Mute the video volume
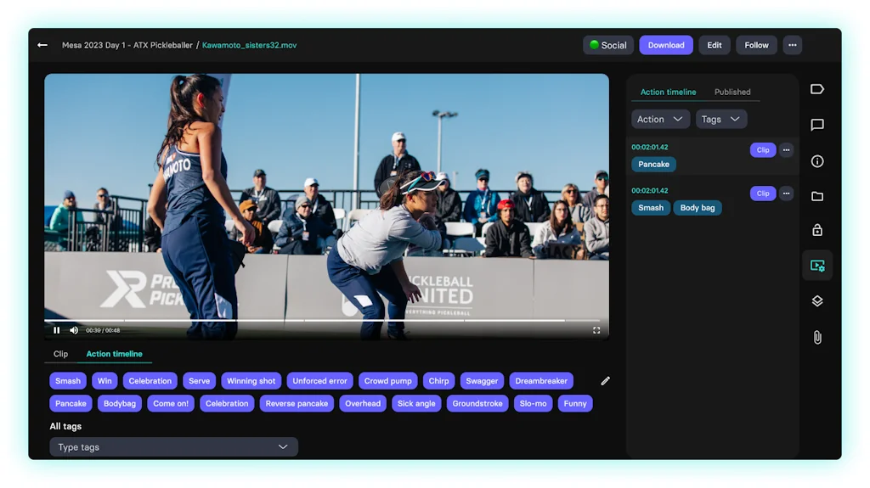870x488 pixels. [x=74, y=330]
